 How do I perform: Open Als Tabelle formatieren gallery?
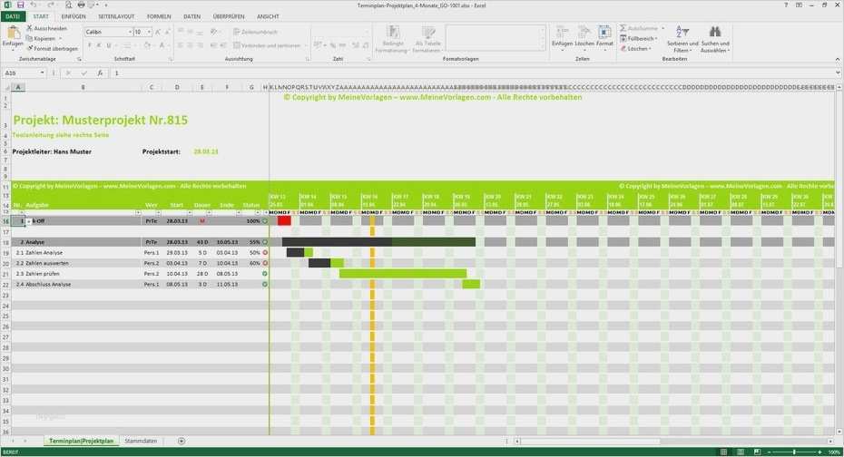[x=428, y=39]
